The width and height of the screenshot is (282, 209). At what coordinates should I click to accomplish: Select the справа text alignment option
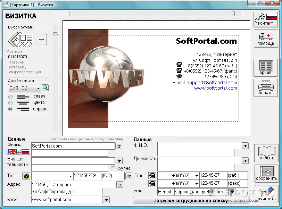pyautogui.click(x=10, y=109)
